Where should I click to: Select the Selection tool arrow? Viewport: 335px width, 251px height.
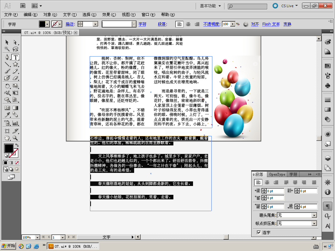[7, 42]
